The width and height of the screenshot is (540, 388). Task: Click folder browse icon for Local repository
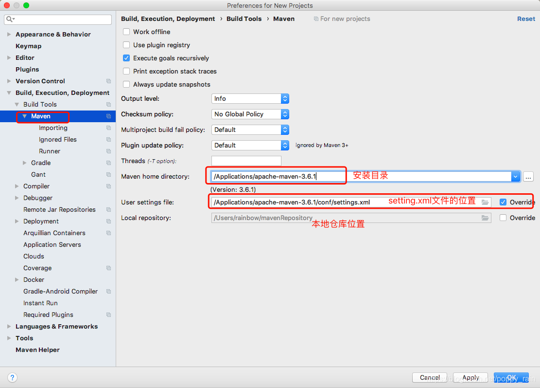click(x=485, y=218)
